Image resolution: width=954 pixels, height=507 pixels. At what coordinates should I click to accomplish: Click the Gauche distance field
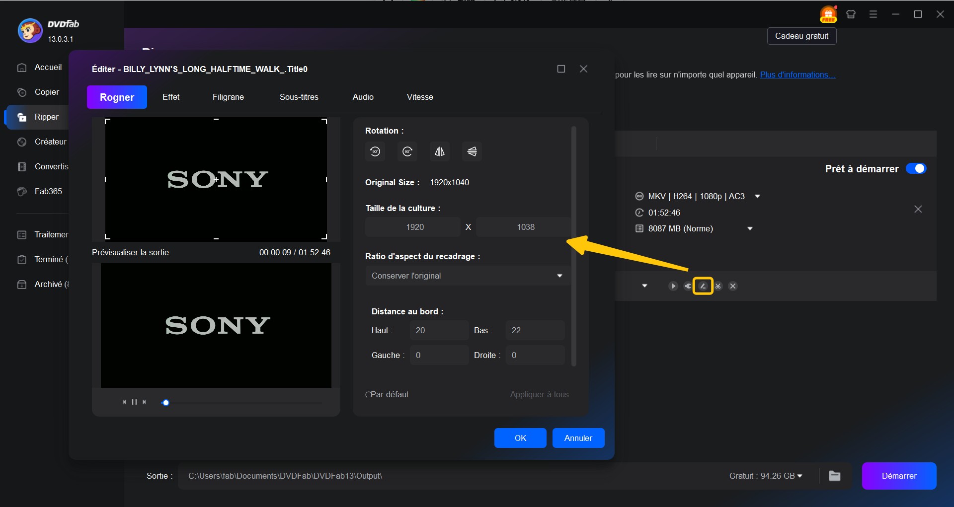coord(439,355)
